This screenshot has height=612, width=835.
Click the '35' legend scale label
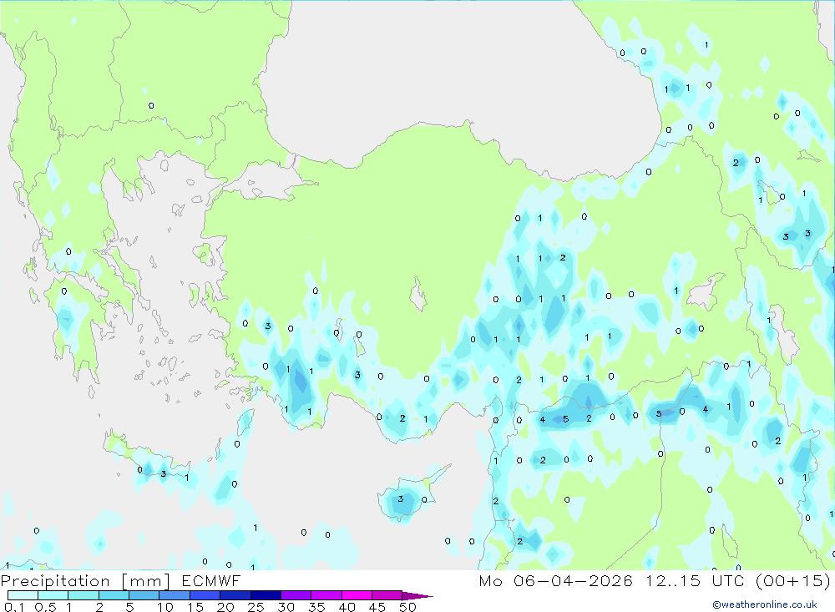pos(316,607)
